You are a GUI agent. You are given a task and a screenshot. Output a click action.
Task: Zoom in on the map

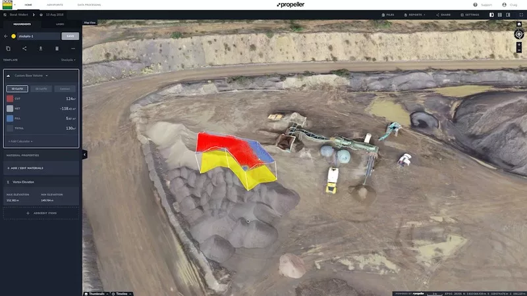[x=519, y=45]
